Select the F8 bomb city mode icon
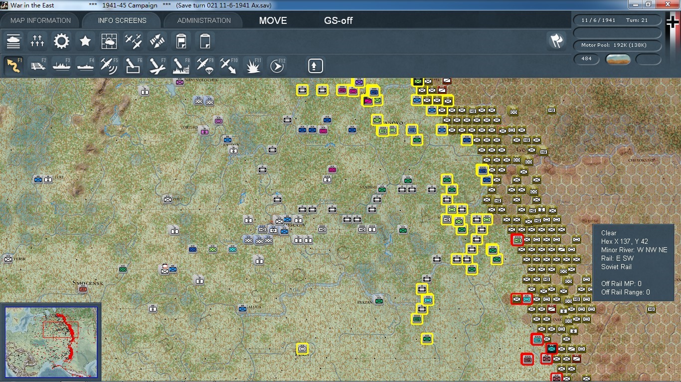 point(181,65)
